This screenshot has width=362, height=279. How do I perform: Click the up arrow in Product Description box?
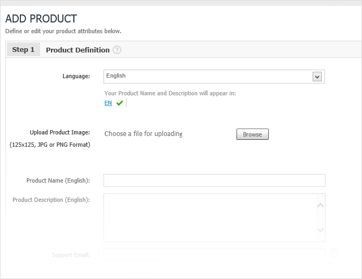(320, 205)
